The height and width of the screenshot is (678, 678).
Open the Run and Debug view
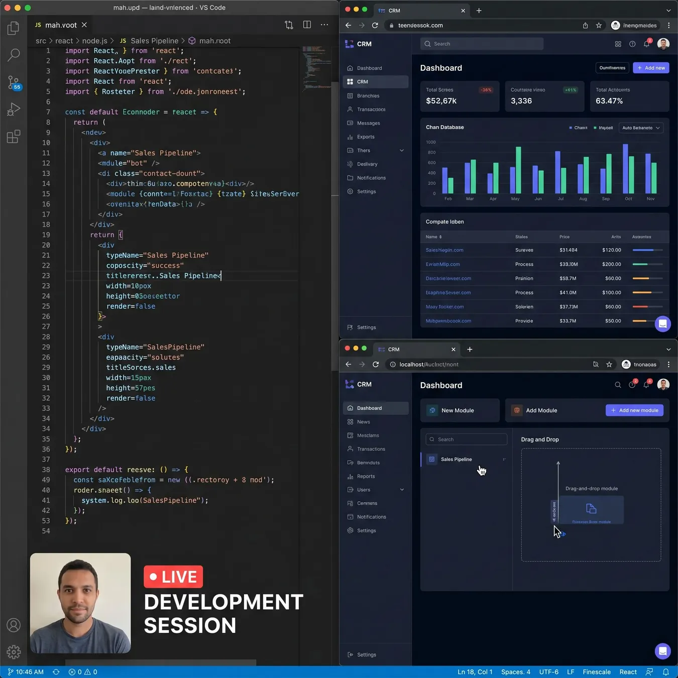(14, 109)
